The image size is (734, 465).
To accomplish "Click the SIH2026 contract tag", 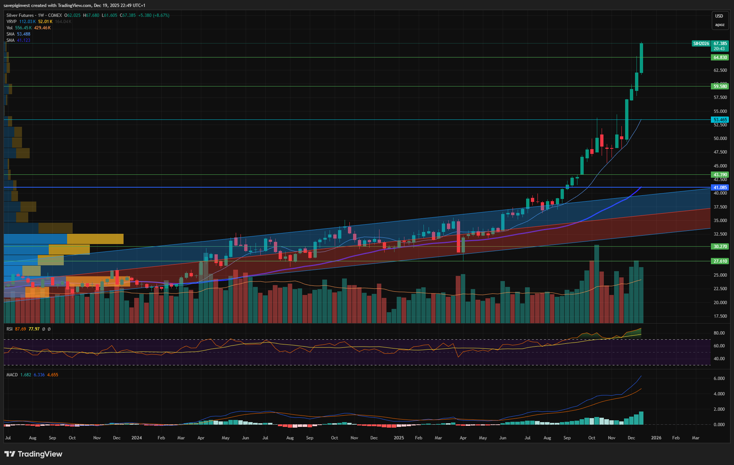I will point(701,44).
